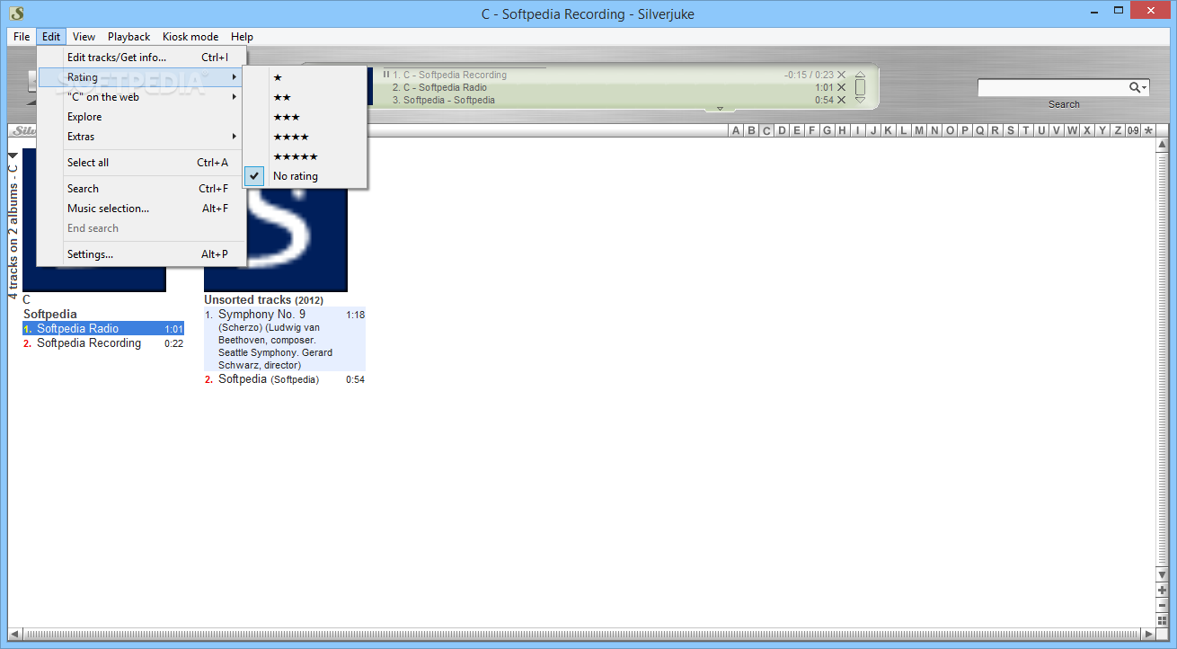
Task: Set rating to four stars
Action: click(305, 137)
